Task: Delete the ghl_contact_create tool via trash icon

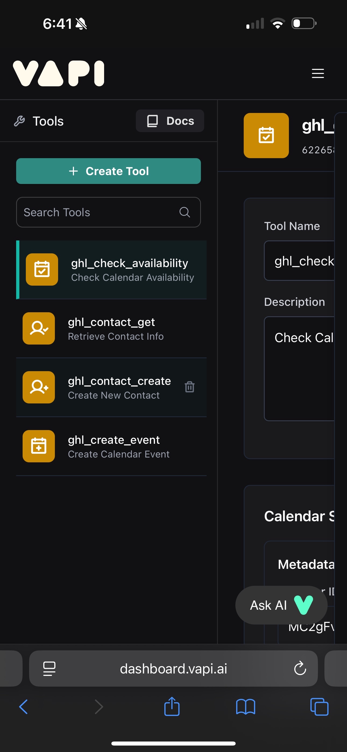Action: [190, 387]
